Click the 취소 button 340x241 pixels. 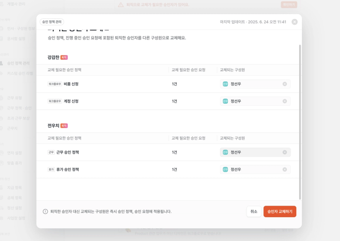coord(254,211)
